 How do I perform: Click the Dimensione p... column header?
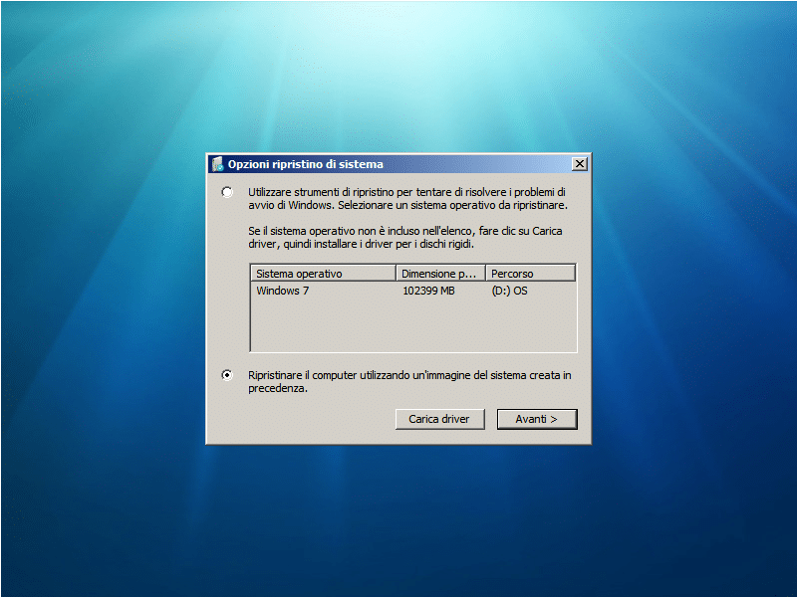point(440,273)
